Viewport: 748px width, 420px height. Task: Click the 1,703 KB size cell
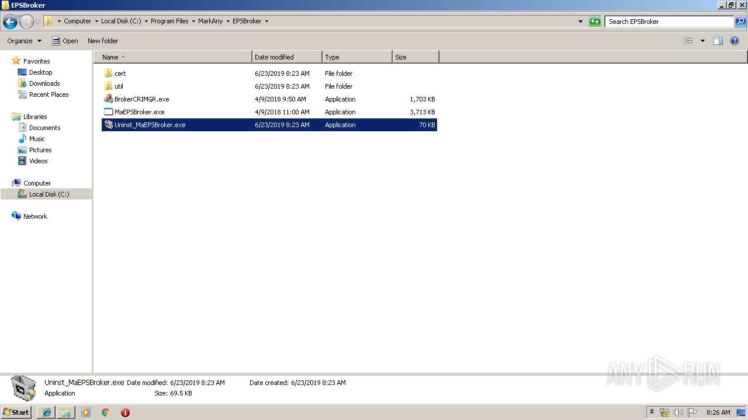point(422,99)
